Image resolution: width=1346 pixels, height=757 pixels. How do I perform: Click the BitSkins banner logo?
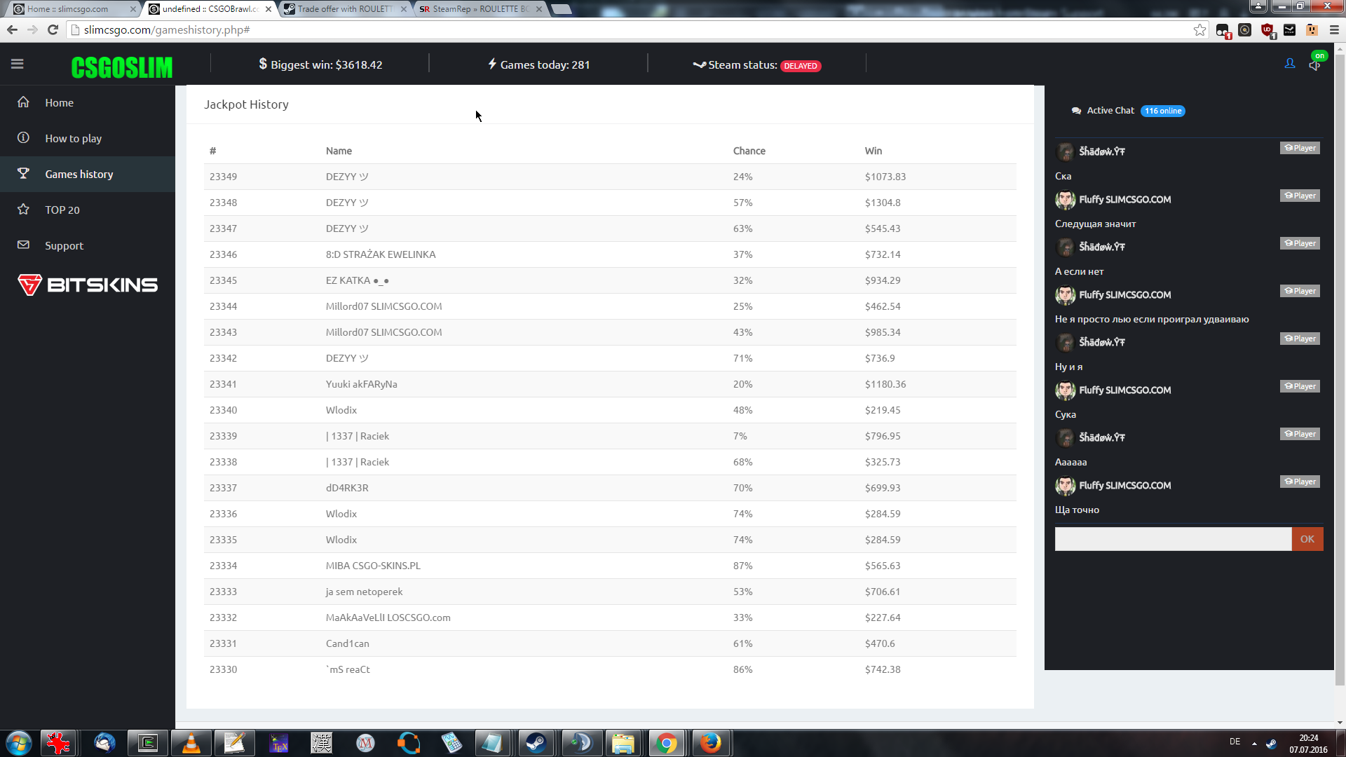click(x=88, y=285)
